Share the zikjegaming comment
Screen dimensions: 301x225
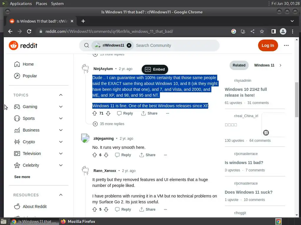(147, 155)
